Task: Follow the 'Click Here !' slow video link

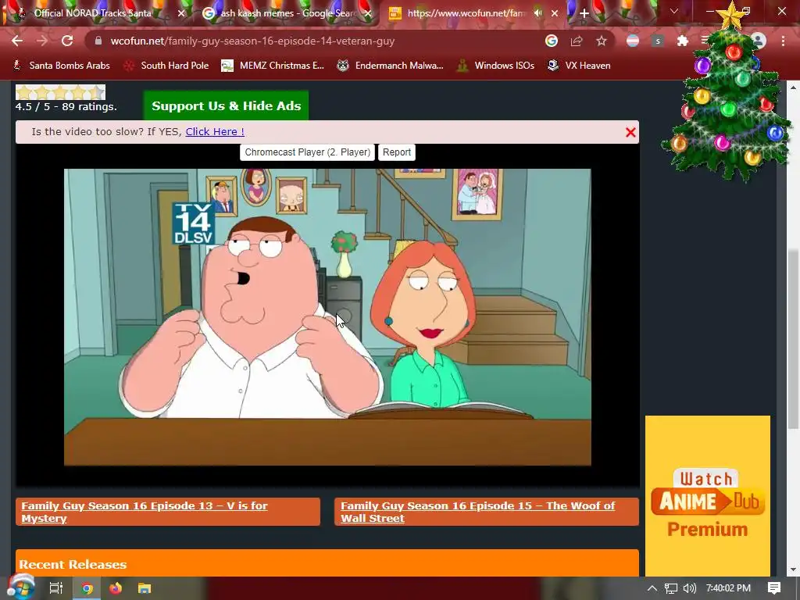Action: 215,131
